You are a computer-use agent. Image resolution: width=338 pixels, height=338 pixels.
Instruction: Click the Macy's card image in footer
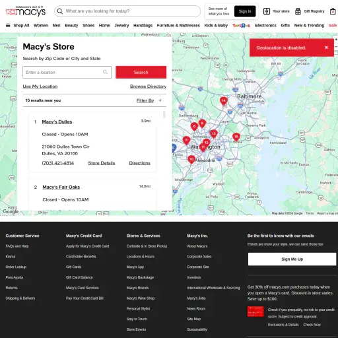pos(255,312)
